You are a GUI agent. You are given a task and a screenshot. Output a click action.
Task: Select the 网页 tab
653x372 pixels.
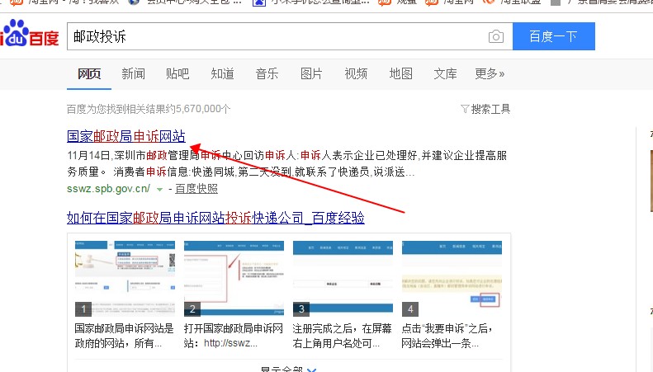coord(89,74)
